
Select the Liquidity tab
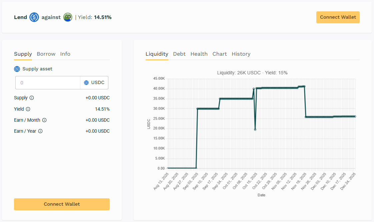(x=157, y=54)
